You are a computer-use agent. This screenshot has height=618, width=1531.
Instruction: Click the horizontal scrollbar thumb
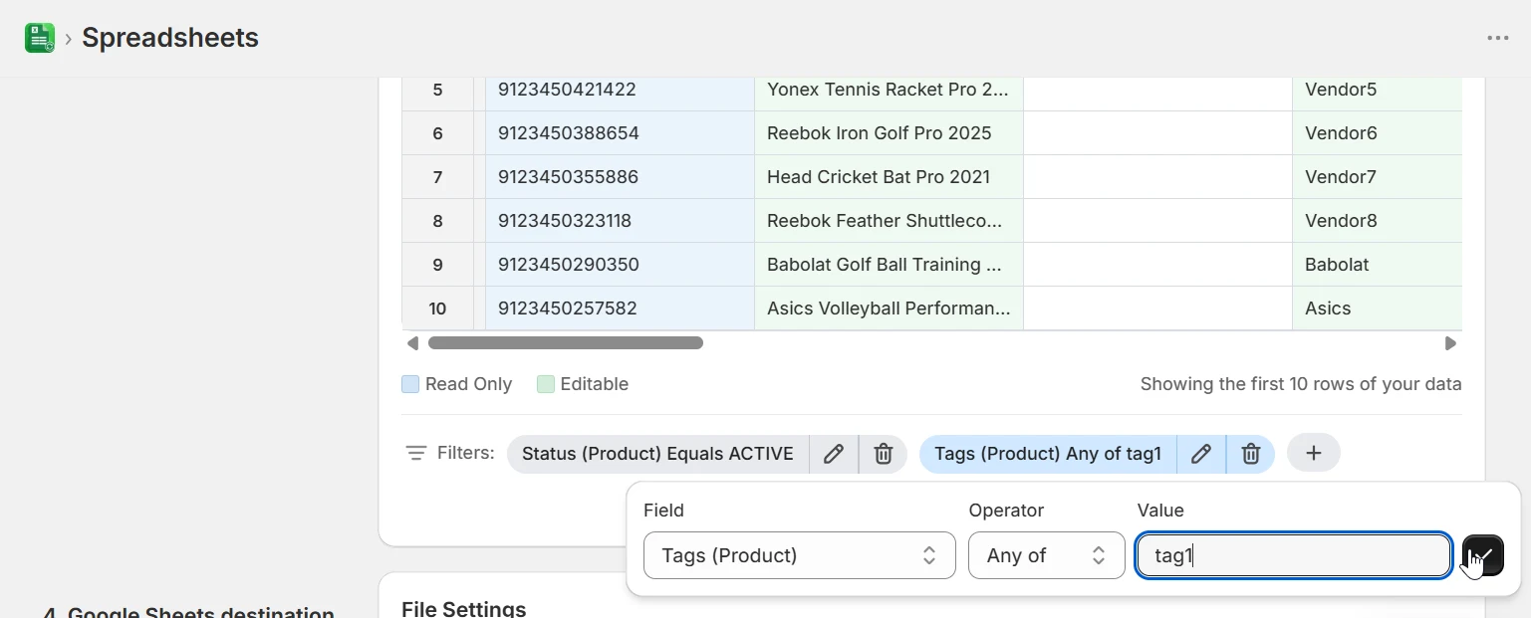coord(566,343)
